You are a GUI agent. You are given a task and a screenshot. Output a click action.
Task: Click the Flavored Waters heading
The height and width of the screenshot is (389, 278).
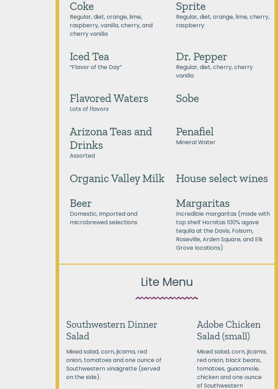(x=109, y=98)
